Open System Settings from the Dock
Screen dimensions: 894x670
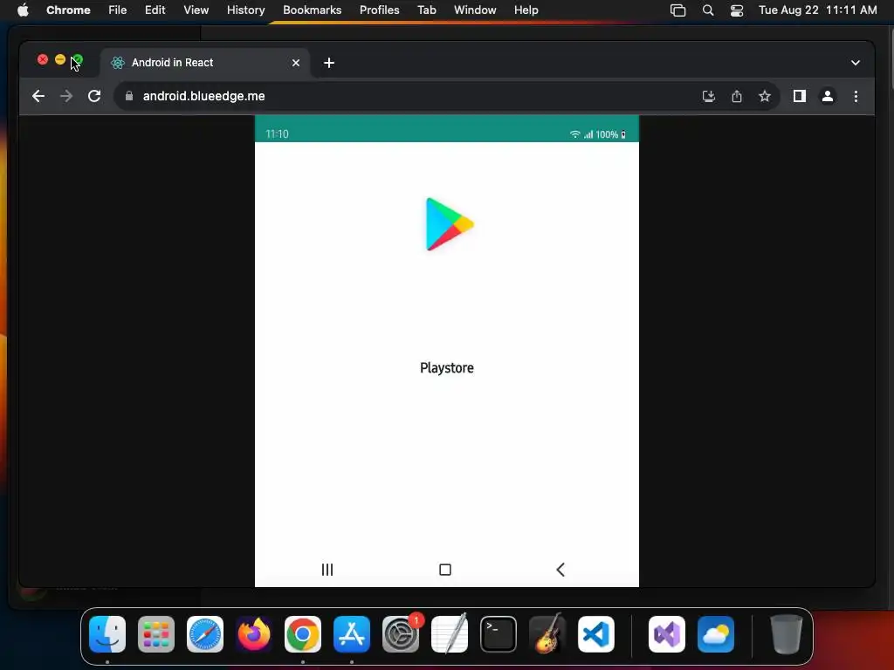[x=401, y=634]
